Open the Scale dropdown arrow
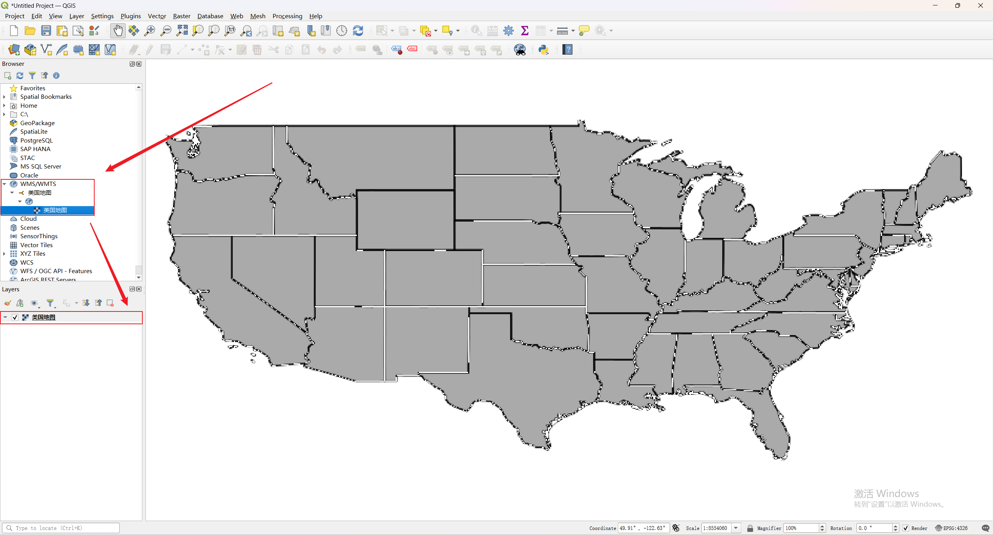This screenshot has width=993, height=535. [x=736, y=528]
